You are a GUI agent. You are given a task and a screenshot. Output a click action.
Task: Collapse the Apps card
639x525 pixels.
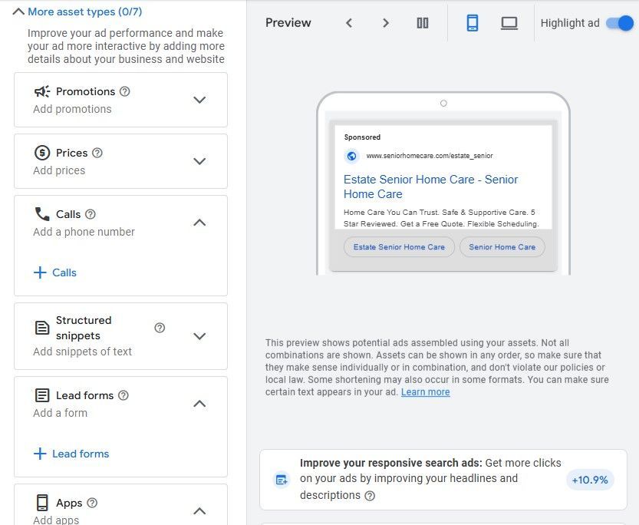click(199, 511)
